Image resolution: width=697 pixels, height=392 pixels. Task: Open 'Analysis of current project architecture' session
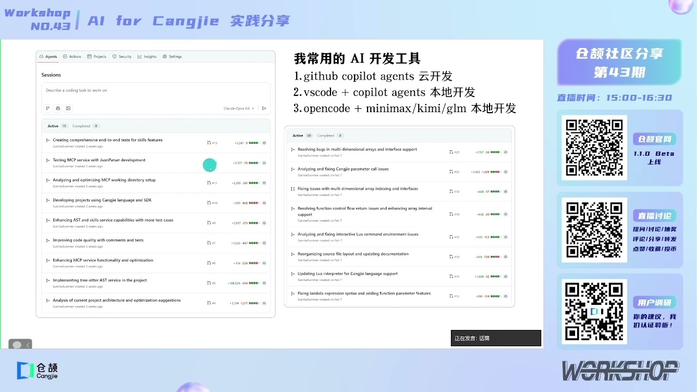coord(117,300)
